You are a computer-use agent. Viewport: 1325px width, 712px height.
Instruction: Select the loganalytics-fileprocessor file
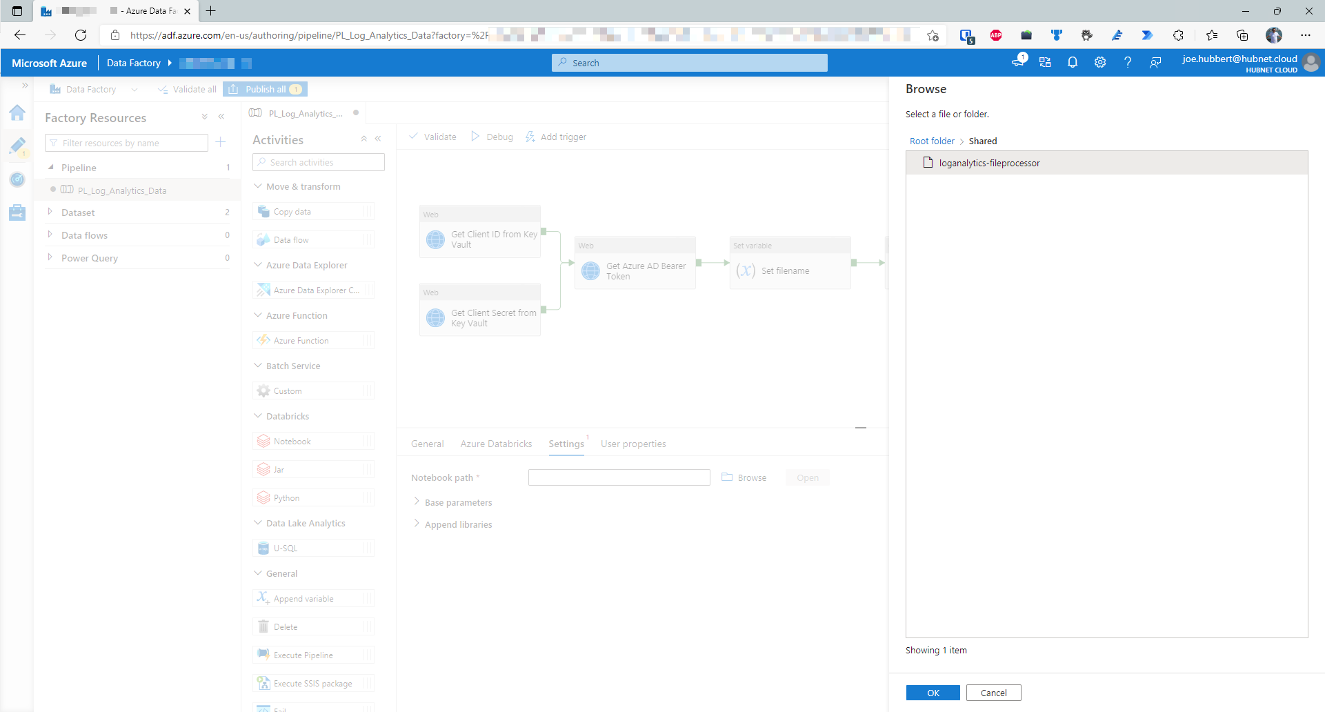[x=1106, y=163]
